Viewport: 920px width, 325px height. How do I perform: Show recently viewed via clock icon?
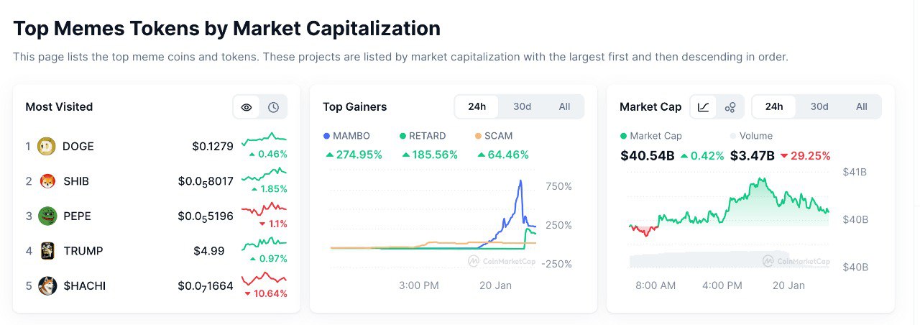click(x=273, y=107)
